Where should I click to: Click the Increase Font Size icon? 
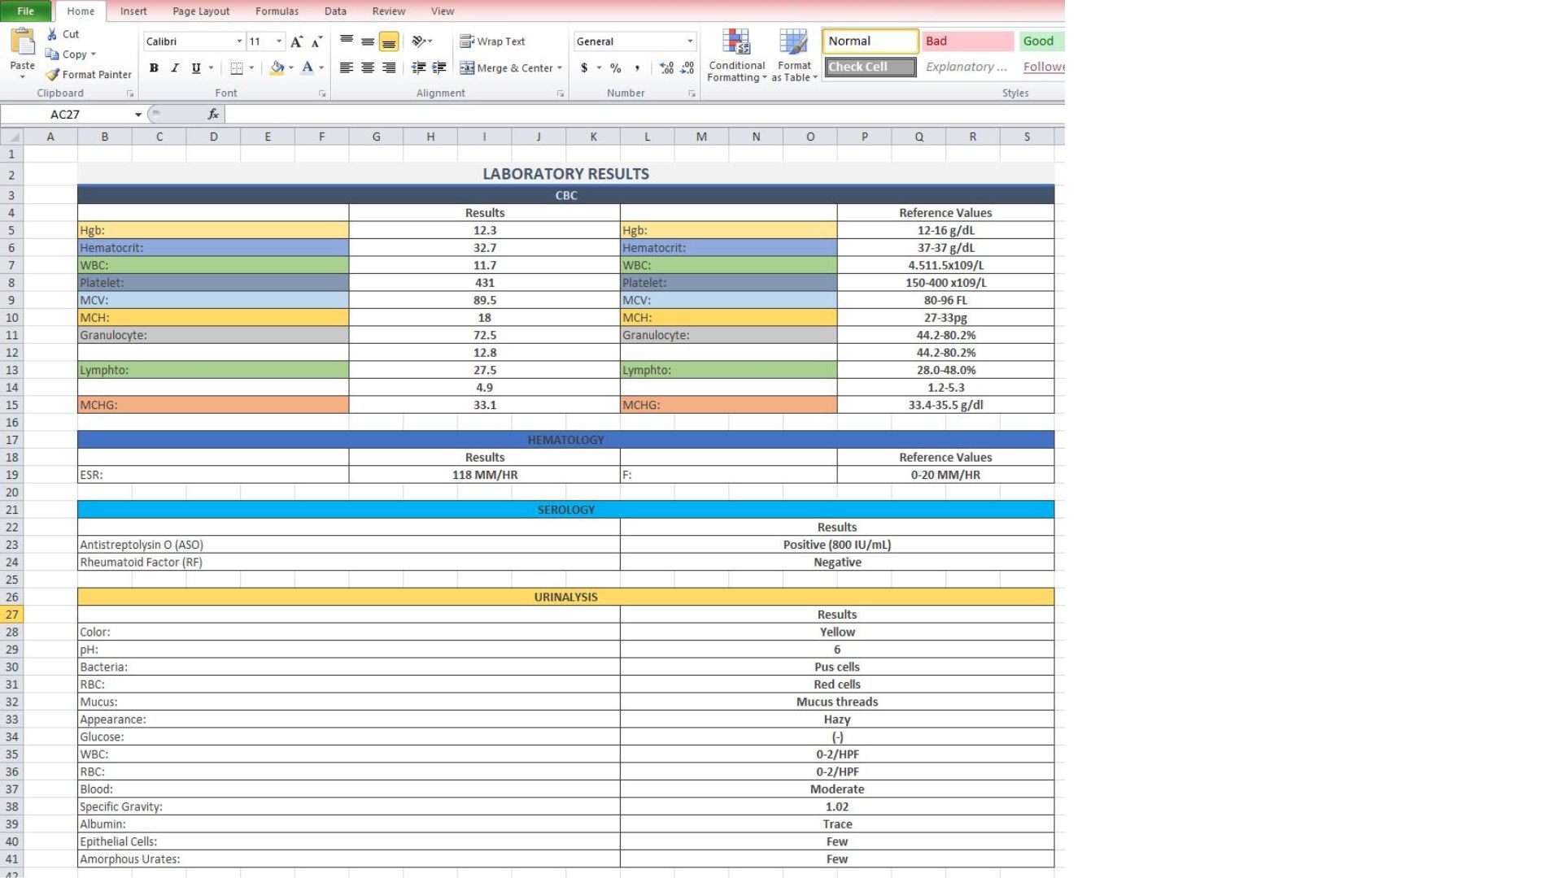click(x=297, y=41)
